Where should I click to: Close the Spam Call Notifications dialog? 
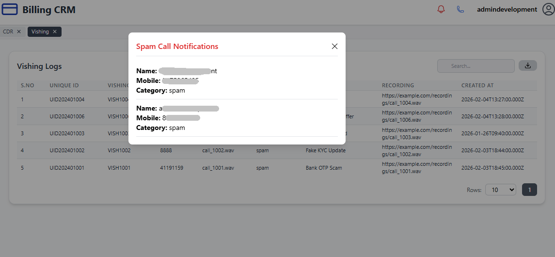tap(334, 47)
